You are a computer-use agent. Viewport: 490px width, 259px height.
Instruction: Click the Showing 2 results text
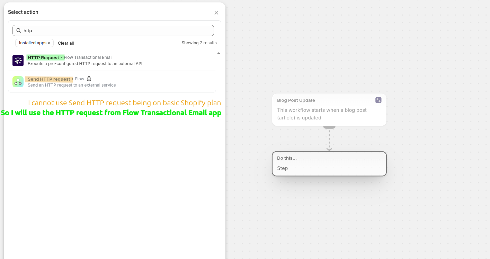click(x=199, y=43)
